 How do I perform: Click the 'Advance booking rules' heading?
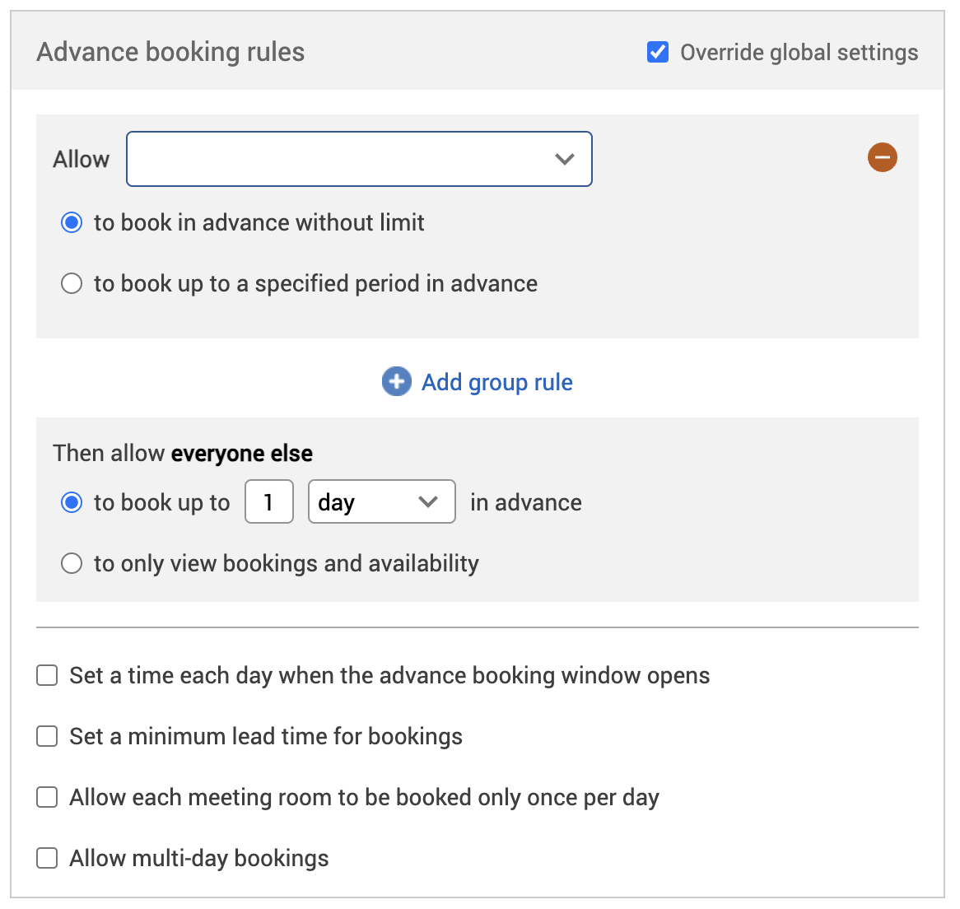[x=170, y=52]
